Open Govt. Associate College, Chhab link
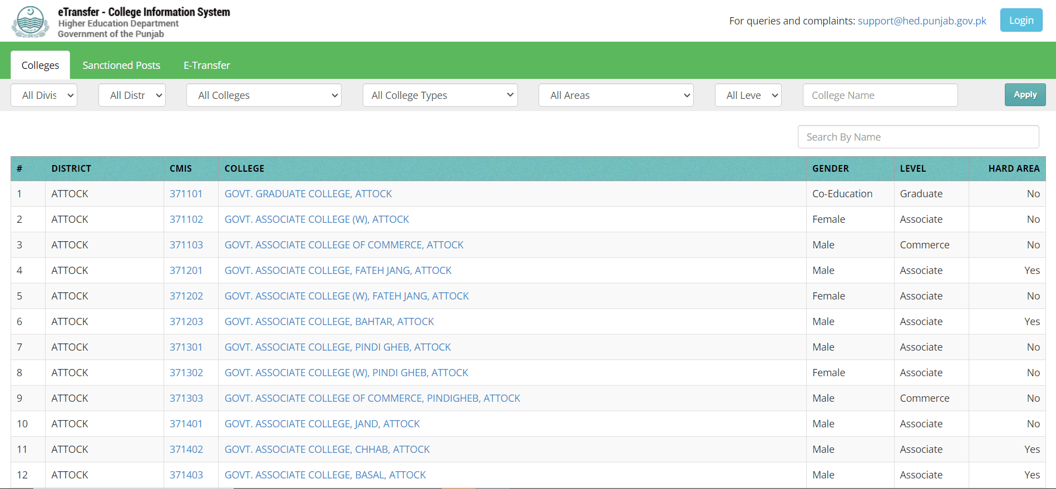Screen dimensions: 1056x489 click(x=327, y=450)
